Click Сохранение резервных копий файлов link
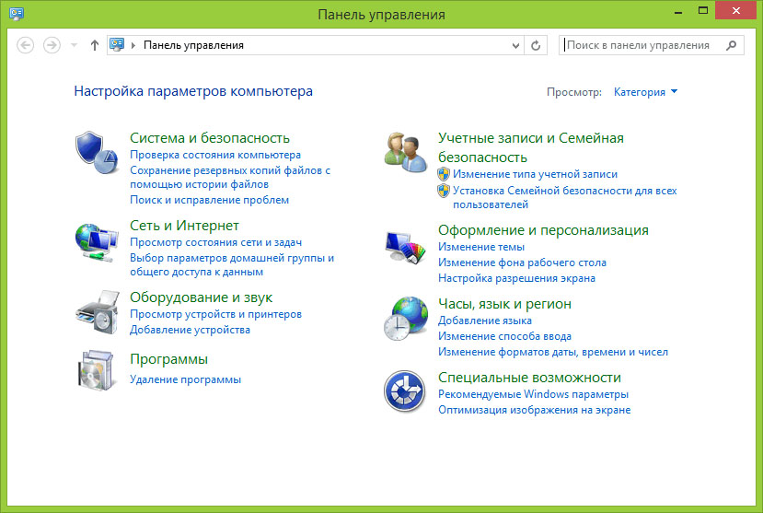Image resolution: width=763 pixels, height=513 pixels. point(230,177)
